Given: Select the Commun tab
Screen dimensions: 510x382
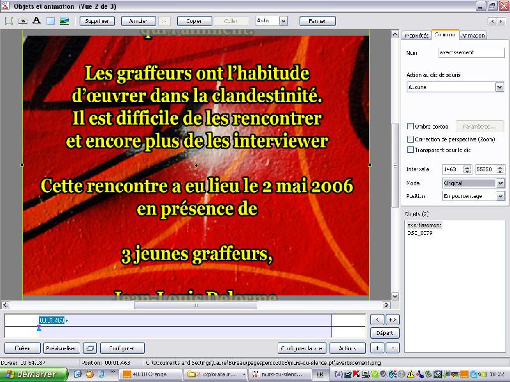Looking at the screenshot, I should click(445, 34).
